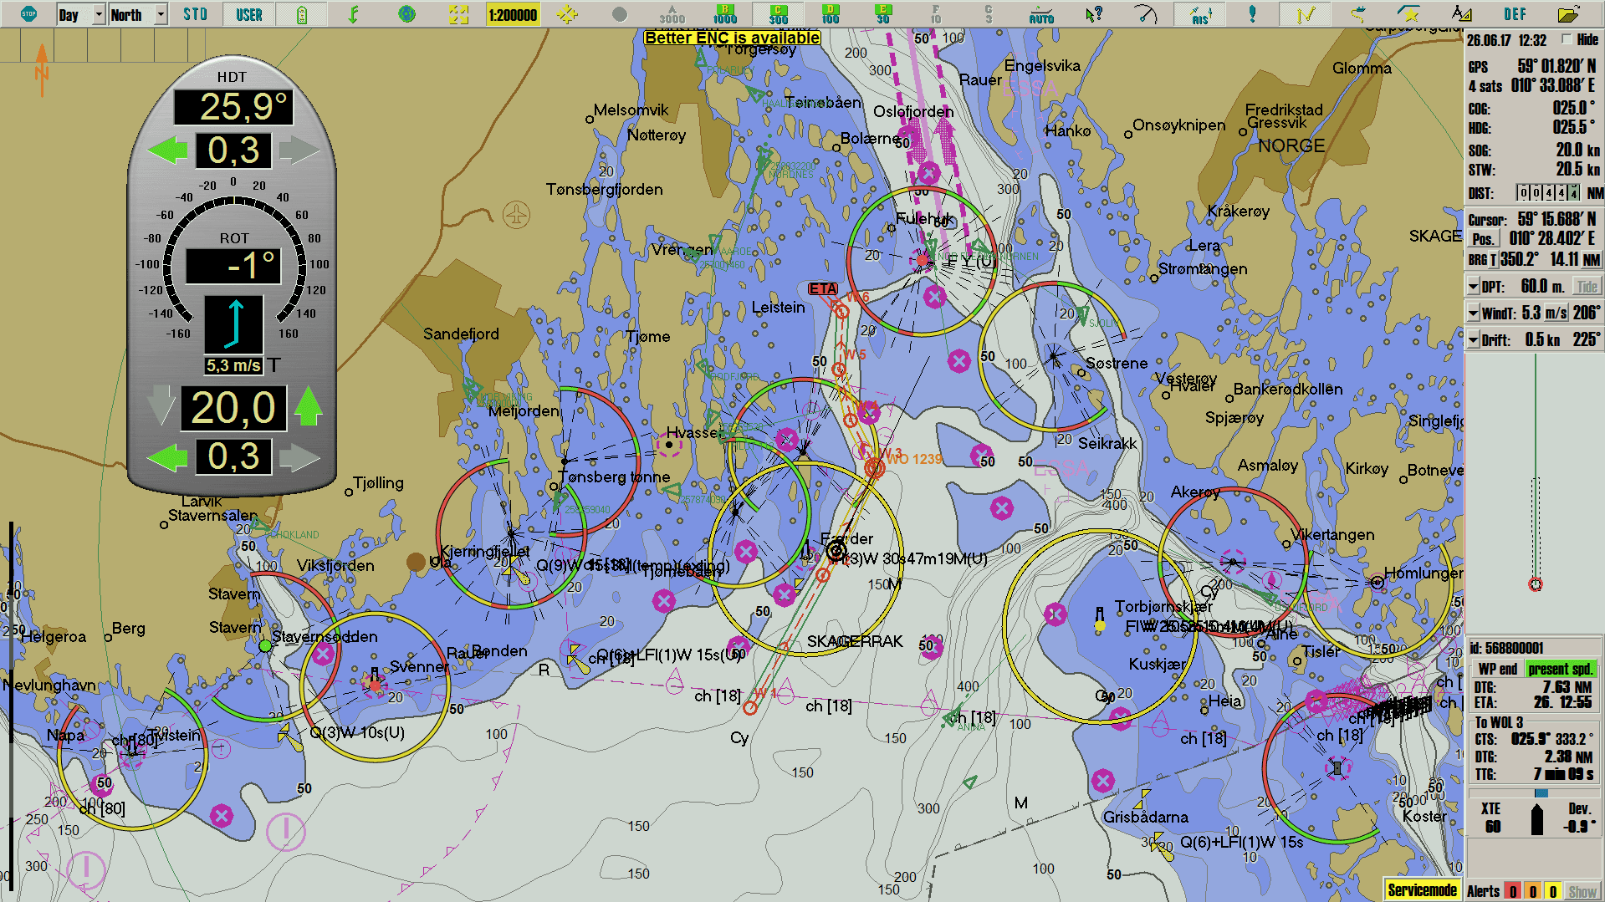The image size is (1605, 902).
Task: Open the EBL/VRM dial tool
Action: click(1146, 13)
